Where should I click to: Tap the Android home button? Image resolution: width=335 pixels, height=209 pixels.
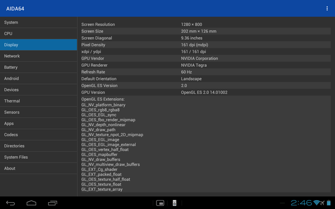tap(31, 203)
